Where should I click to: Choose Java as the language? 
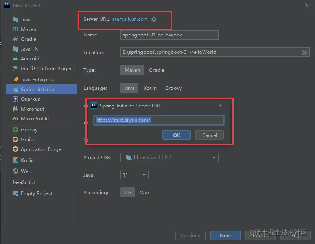129,88
